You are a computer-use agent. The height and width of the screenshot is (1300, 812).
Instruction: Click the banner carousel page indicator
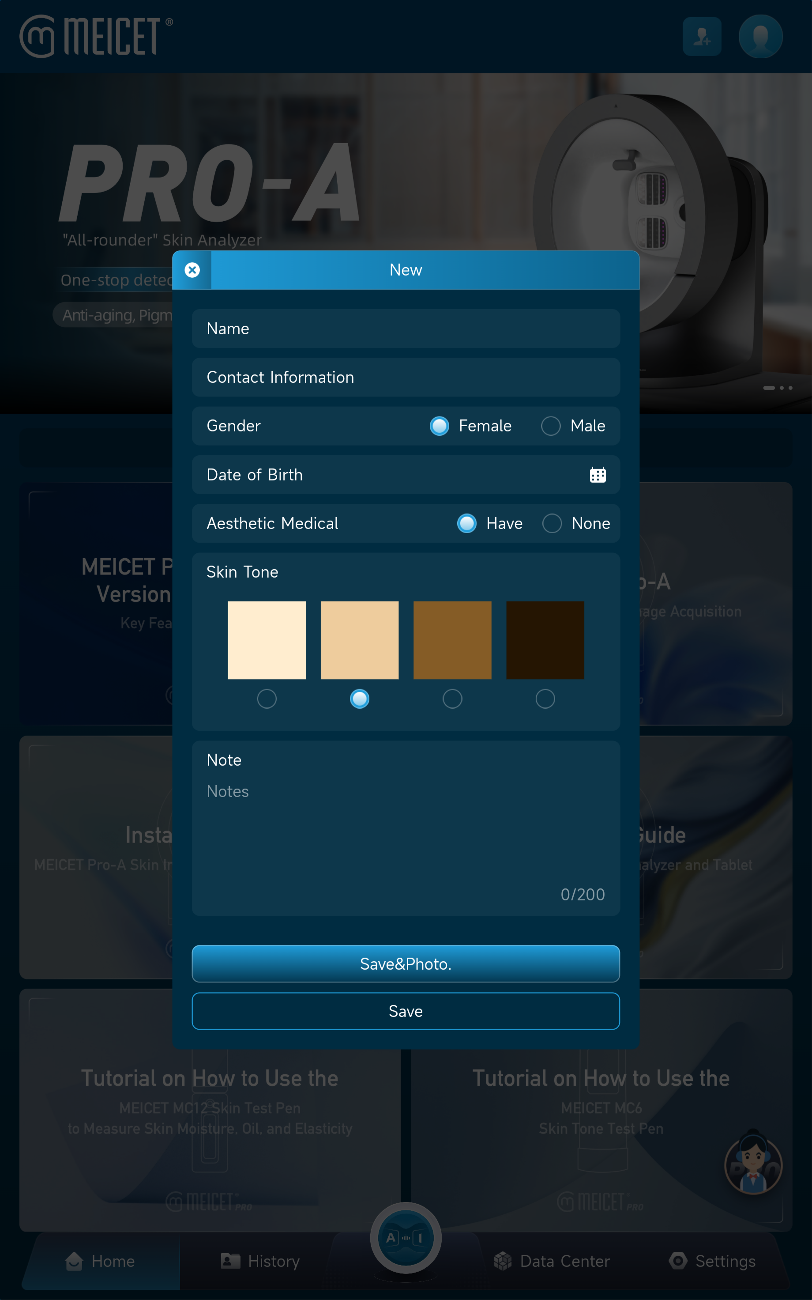click(778, 388)
